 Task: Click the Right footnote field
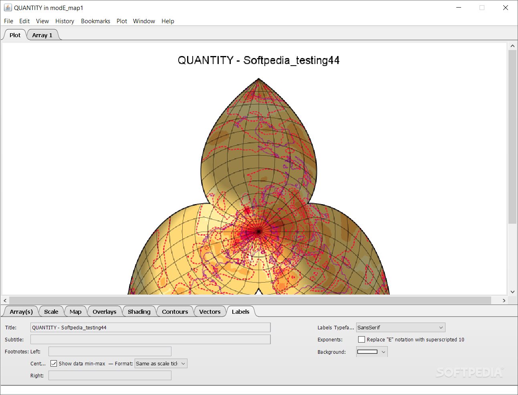coord(110,375)
